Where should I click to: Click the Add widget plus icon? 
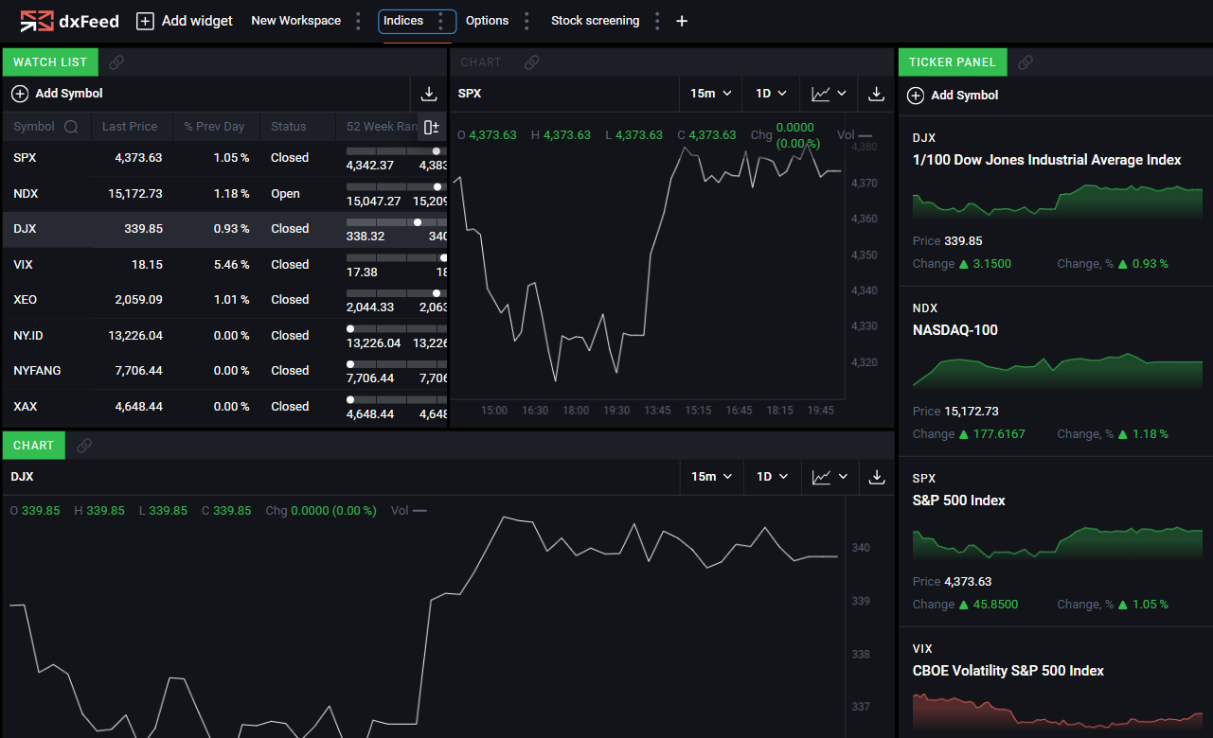click(147, 20)
